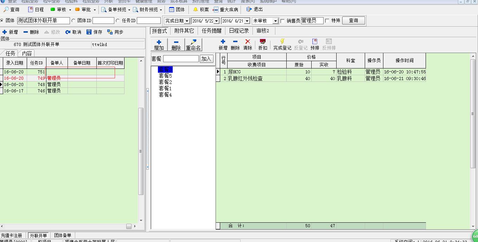Viewport: 478px width, 242px height.
Task: Toggle the 特殊 checkbox
Action: coord(327,21)
